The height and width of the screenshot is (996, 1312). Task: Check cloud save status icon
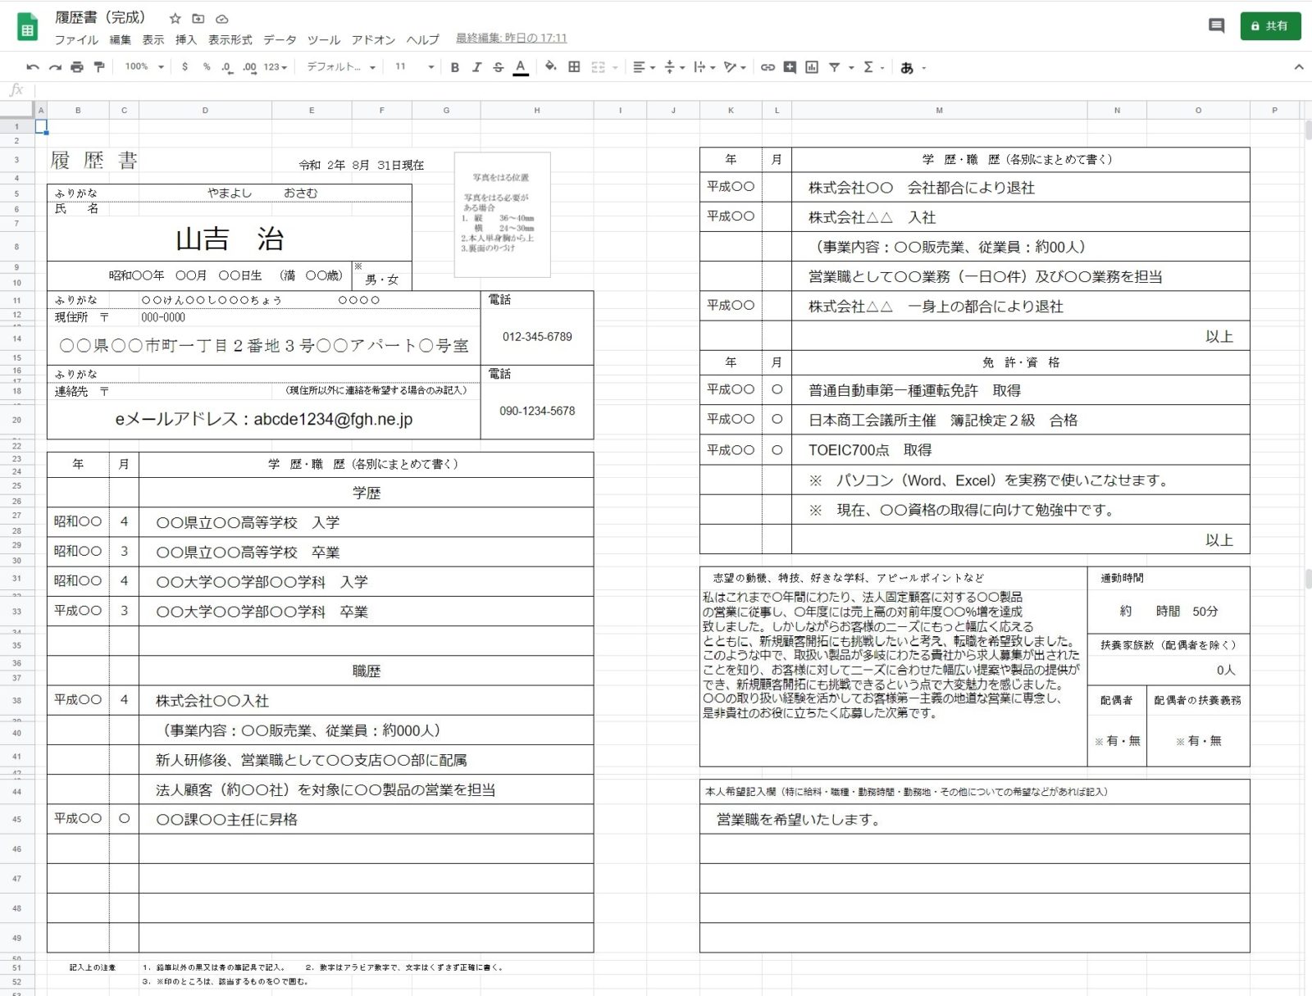point(222,18)
